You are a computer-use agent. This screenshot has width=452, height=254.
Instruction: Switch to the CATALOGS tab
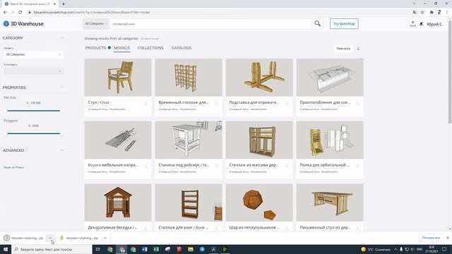click(x=182, y=48)
